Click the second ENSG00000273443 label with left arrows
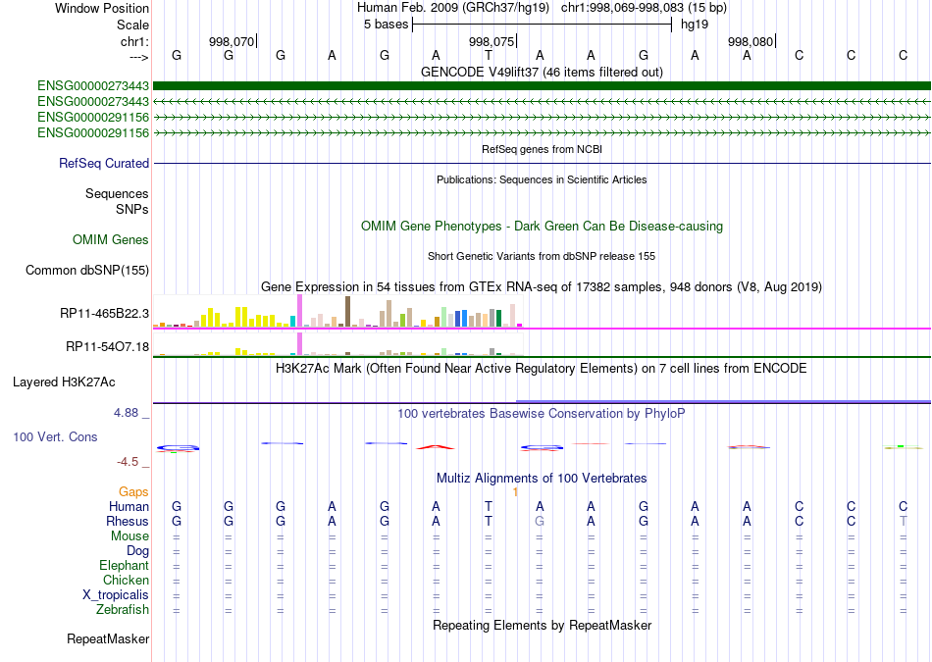This screenshot has height=662, width=932. coord(93,102)
